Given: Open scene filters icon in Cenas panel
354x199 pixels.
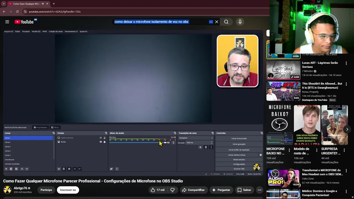Looking at the screenshot, I should coord(16,169).
